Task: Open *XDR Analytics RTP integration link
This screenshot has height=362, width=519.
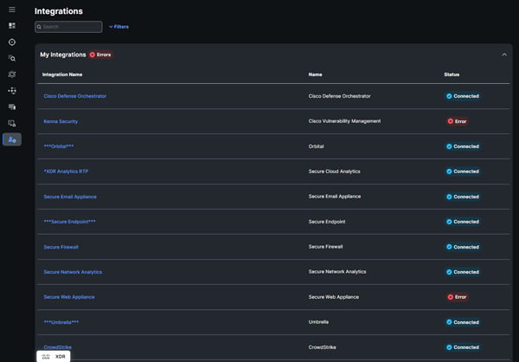Action: click(66, 171)
